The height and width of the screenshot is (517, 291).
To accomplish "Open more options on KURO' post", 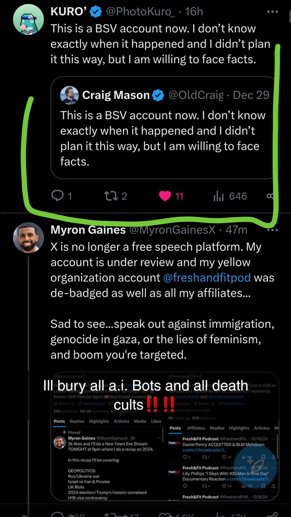I will point(272,12).
